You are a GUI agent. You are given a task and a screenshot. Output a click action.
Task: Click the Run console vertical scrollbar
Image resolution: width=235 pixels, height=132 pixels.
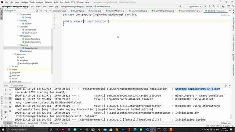(x=231, y=117)
